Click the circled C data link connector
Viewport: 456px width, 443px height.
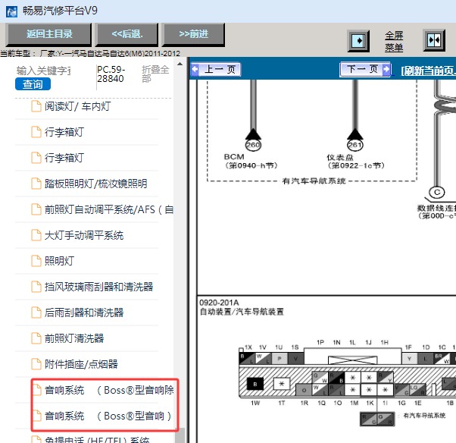(437, 193)
